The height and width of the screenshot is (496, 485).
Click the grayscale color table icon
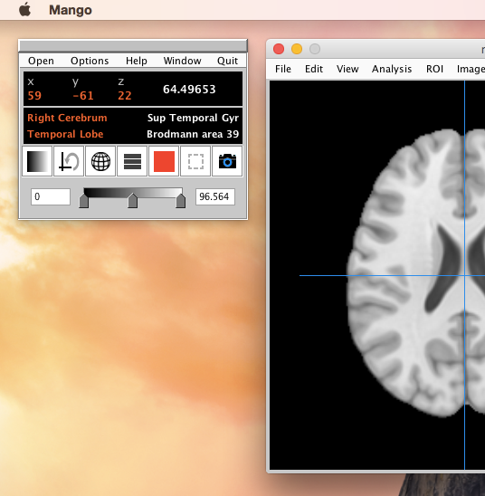pos(37,161)
